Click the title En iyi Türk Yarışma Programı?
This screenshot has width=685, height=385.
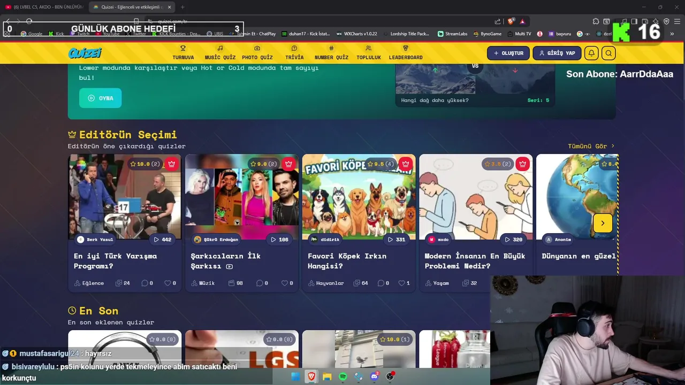click(x=115, y=261)
